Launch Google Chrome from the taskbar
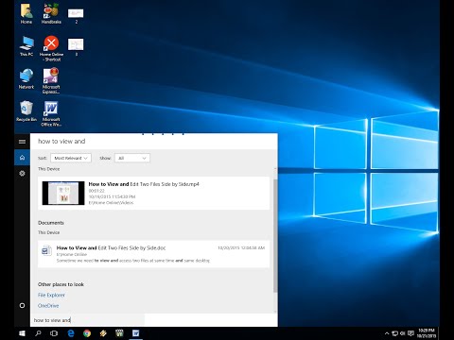This screenshot has height=340, width=454. (x=87, y=333)
